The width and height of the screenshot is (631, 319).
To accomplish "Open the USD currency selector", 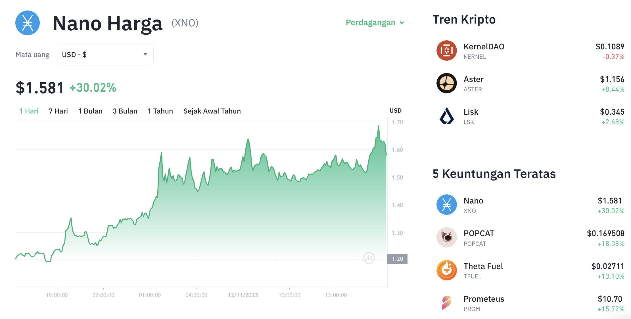I will (105, 54).
